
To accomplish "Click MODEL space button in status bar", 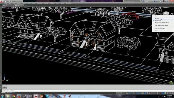I will (x=118, y=93).
